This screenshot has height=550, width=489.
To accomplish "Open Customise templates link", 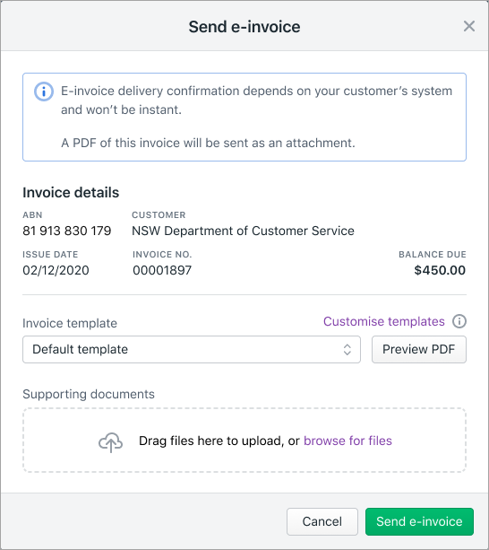I will click(x=383, y=321).
